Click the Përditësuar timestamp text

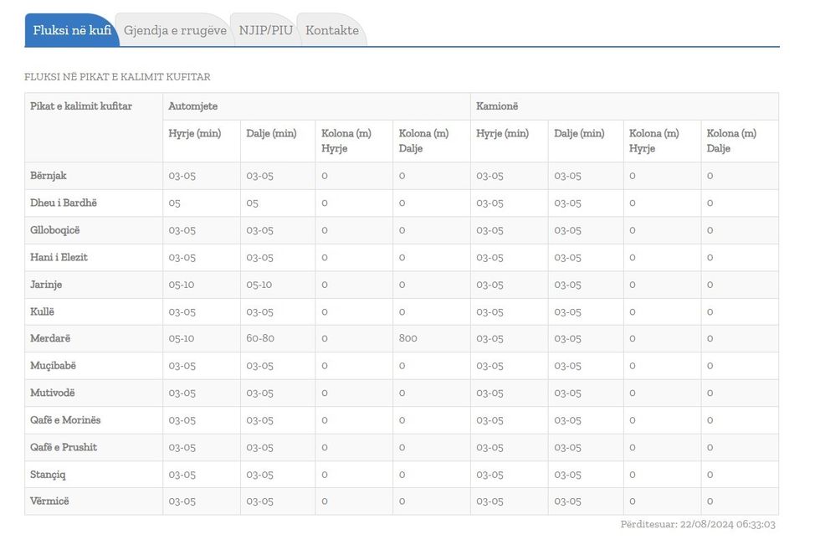(x=697, y=525)
